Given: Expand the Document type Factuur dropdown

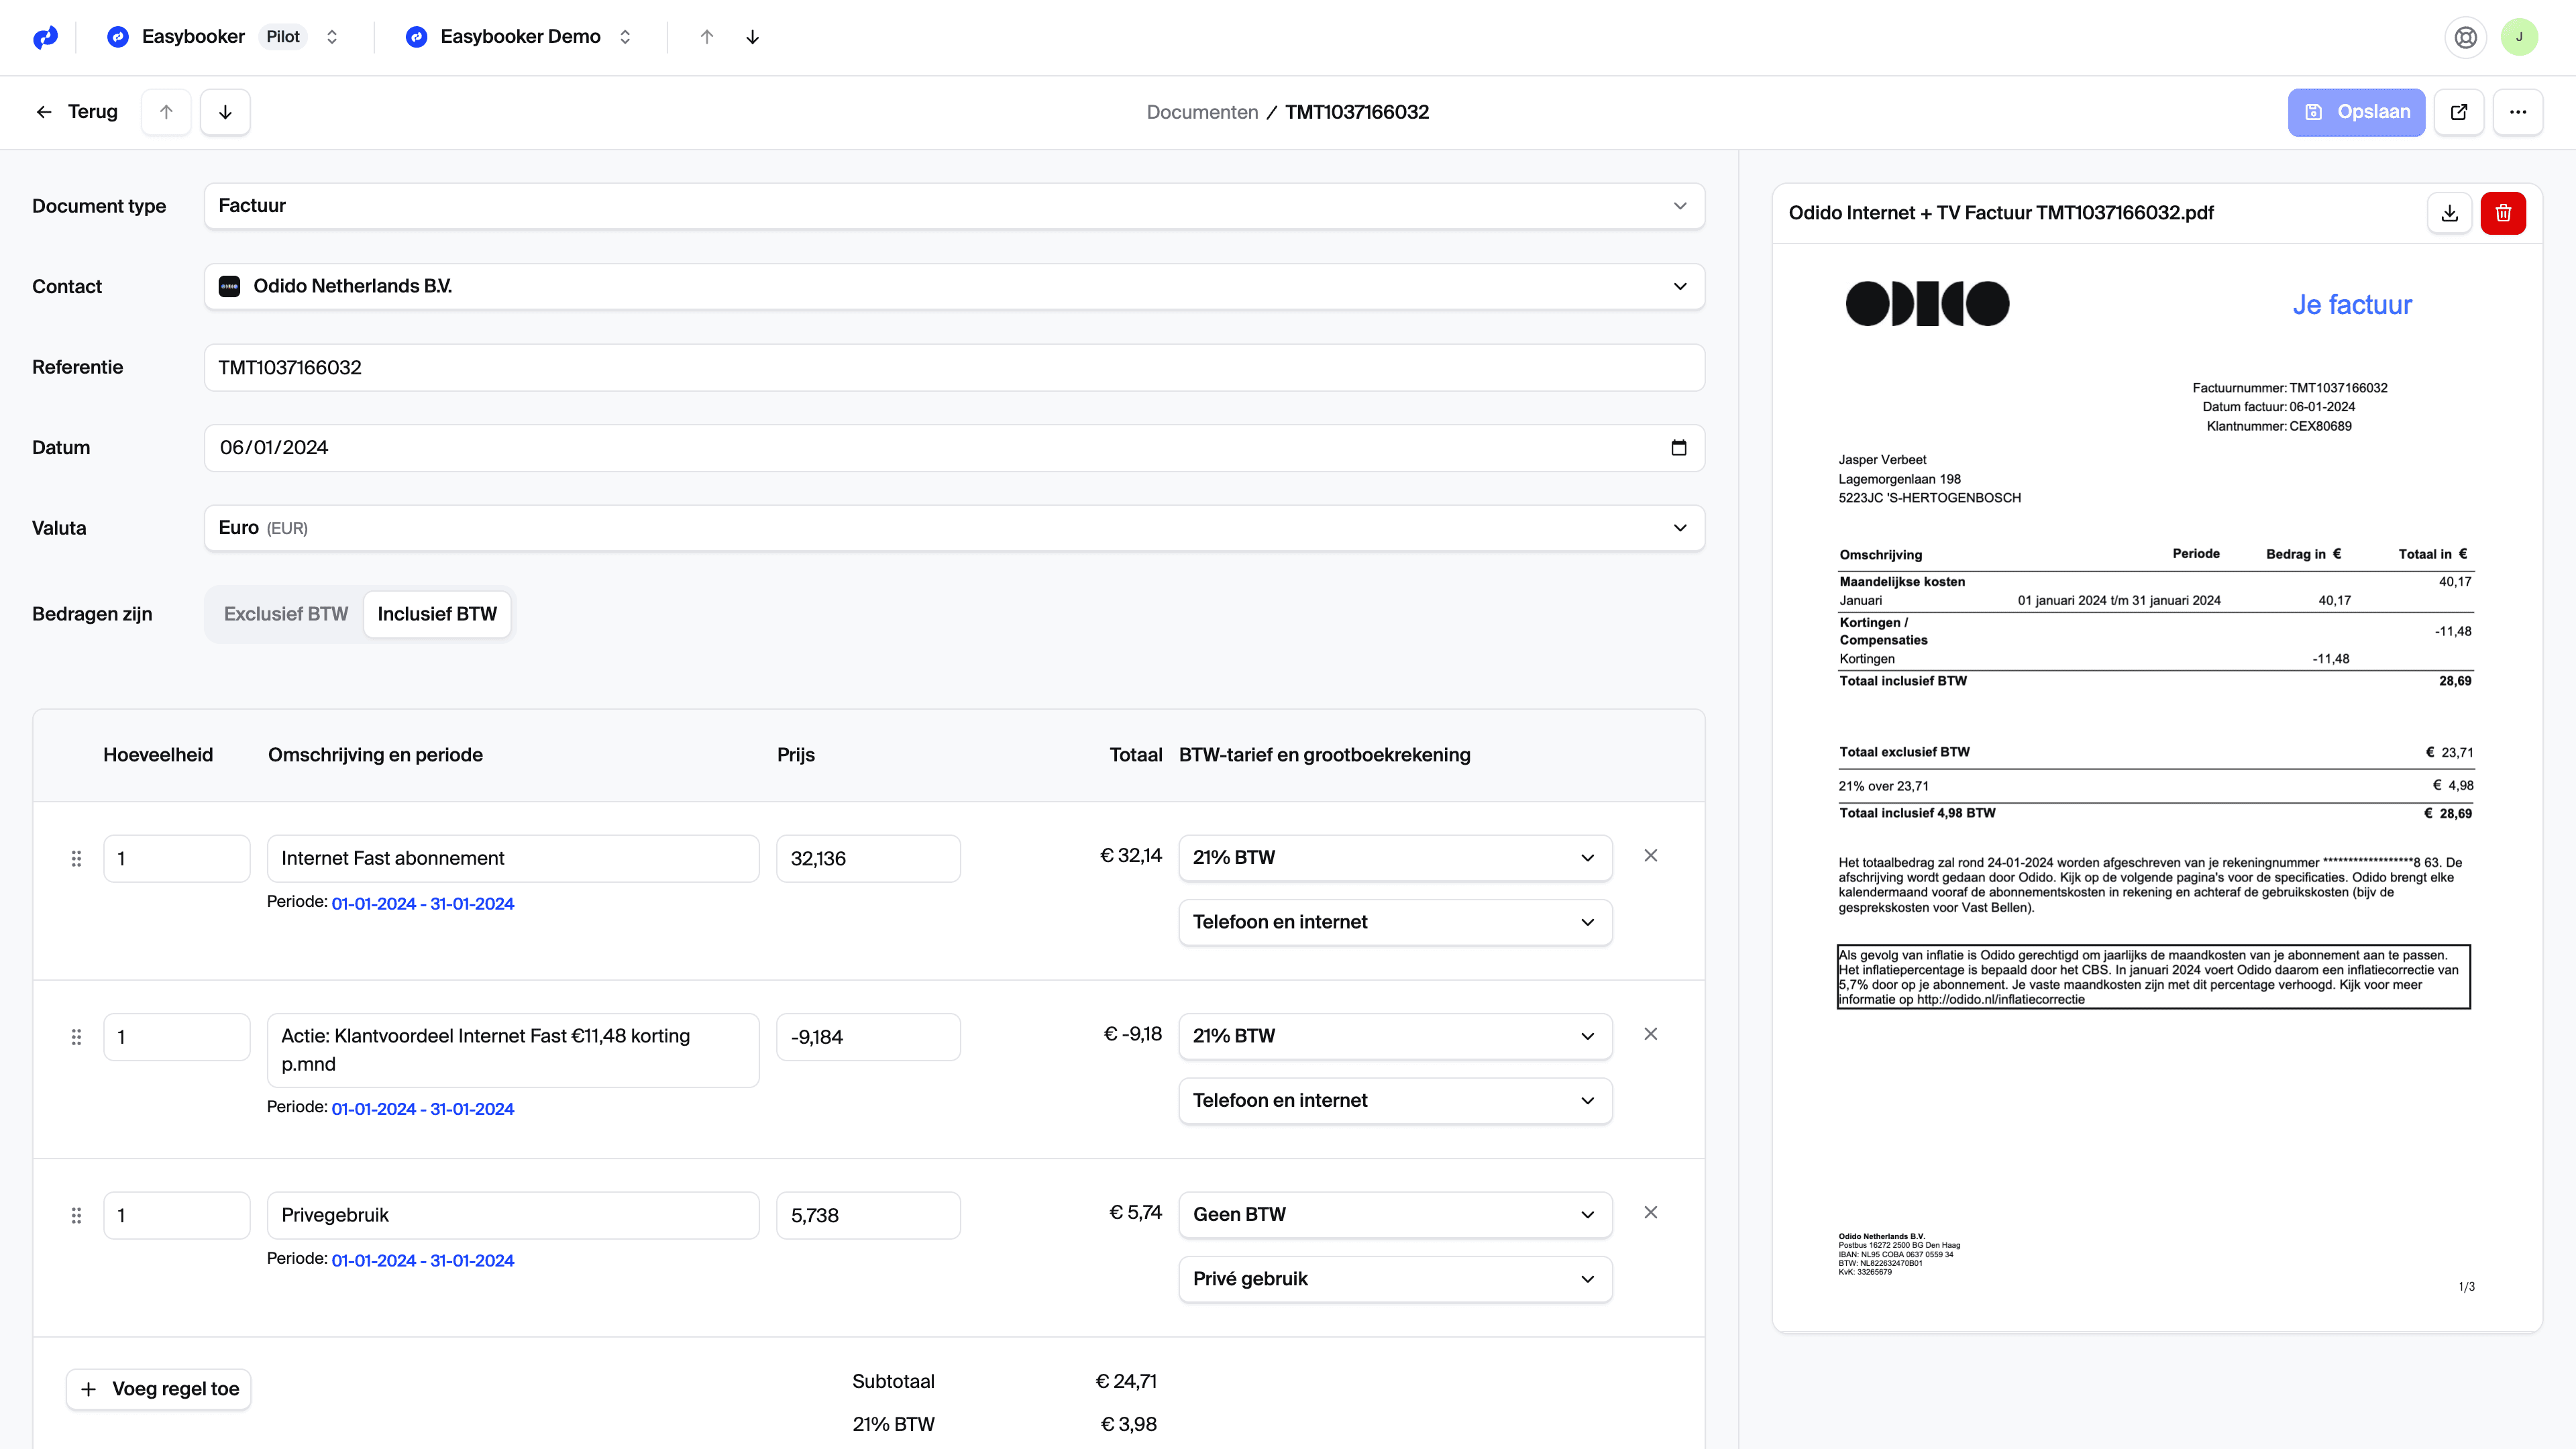Looking at the screenshot, I should 954,206.
